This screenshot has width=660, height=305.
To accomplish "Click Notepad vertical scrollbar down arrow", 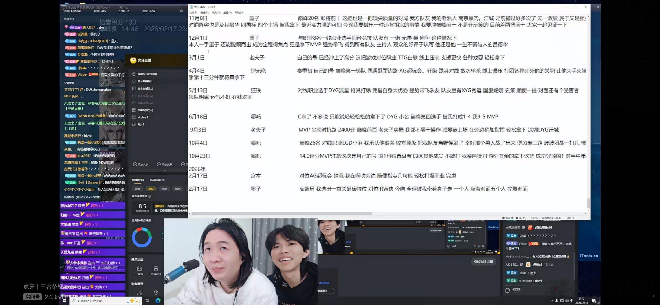I will pos(588,210).
